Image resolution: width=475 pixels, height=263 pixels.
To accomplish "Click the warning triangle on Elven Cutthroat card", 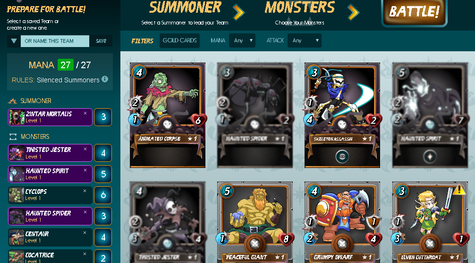I will (x=459, y=189).
